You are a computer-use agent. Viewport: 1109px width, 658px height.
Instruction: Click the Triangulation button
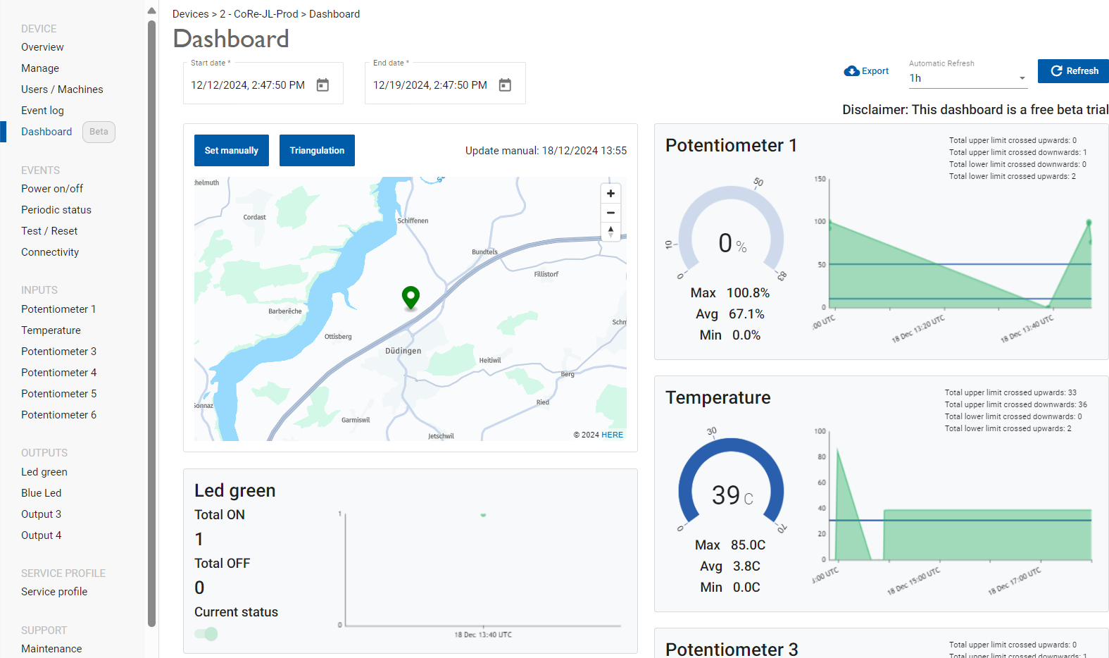pyautogui.click(x=317, y=151)
